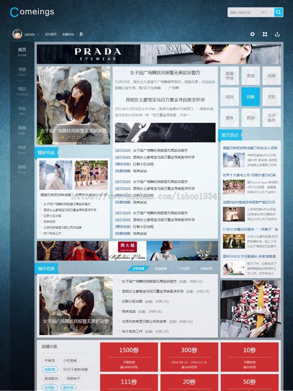
Task: Expand the 其他信息 section link
Action: [206, 268]
